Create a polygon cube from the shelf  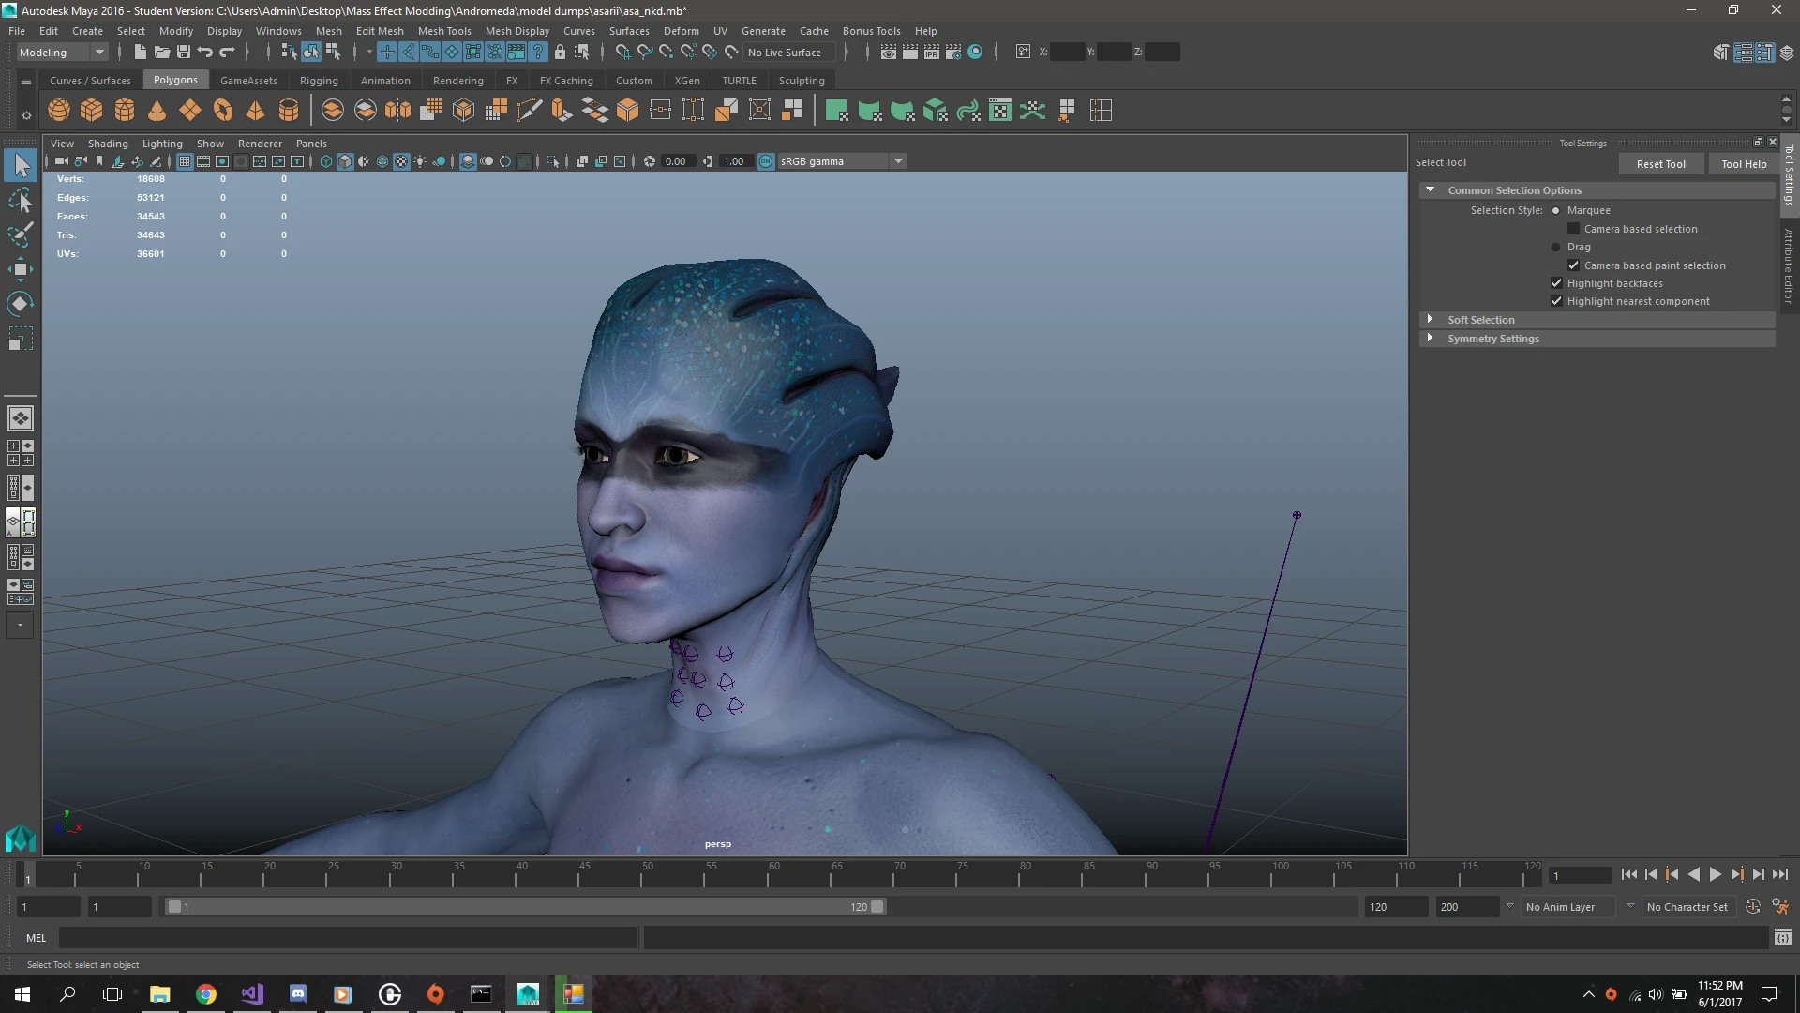[92, 111]
